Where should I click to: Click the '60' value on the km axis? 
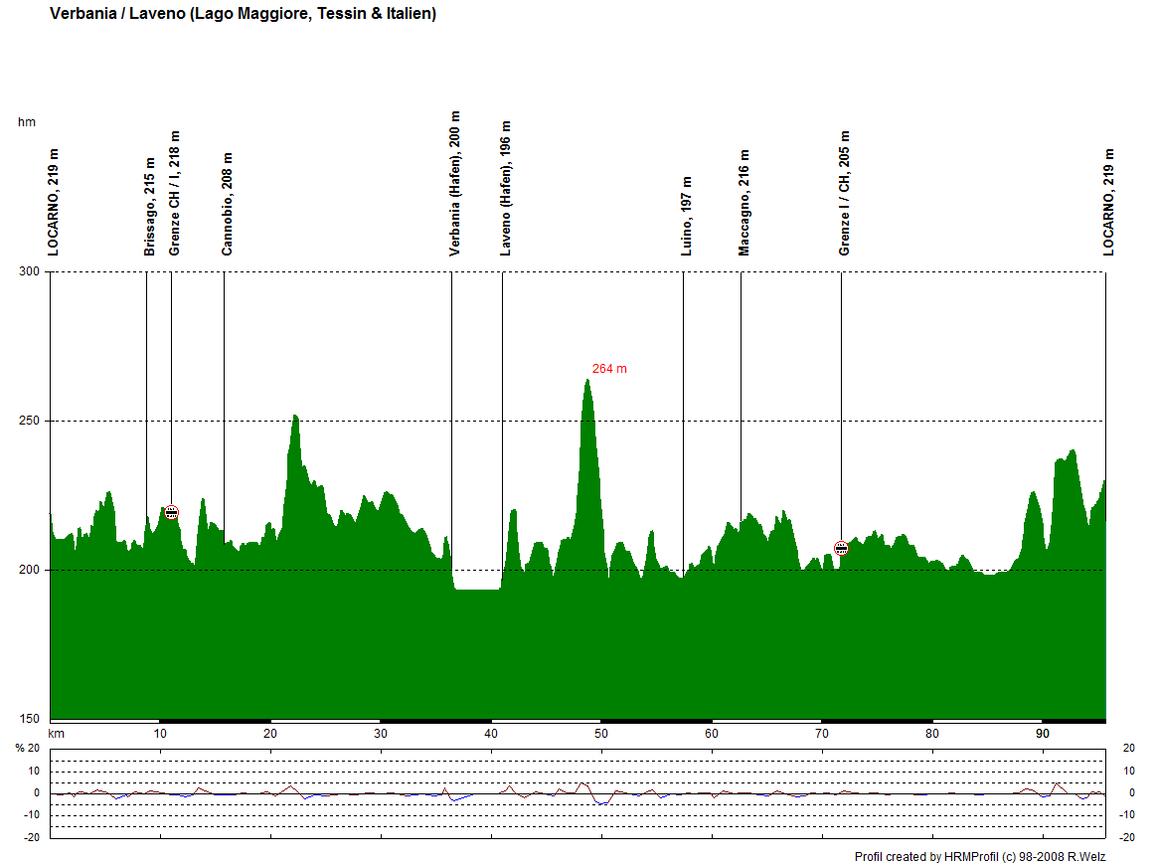pos(711,734)
